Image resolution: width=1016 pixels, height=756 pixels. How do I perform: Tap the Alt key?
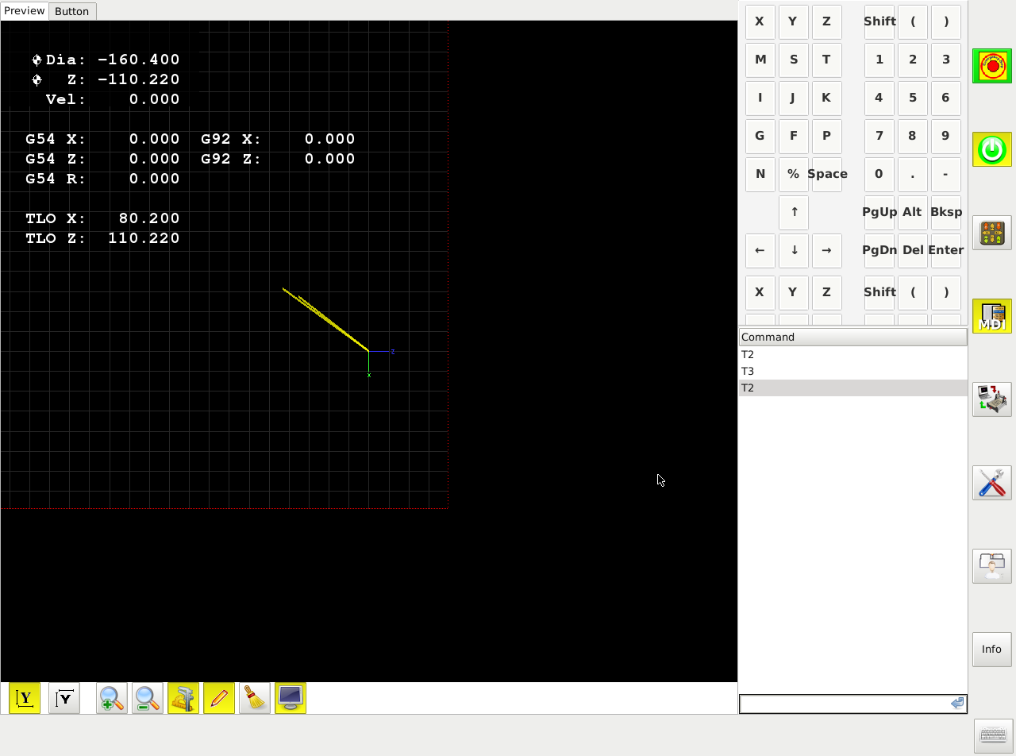click(x=913, y=212)
